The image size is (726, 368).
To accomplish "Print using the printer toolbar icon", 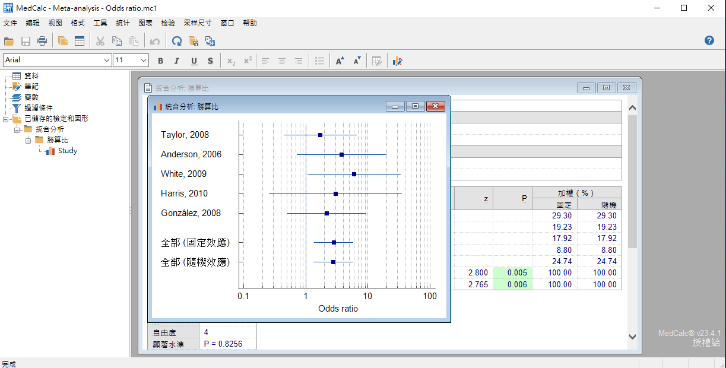I will point(42,41).
